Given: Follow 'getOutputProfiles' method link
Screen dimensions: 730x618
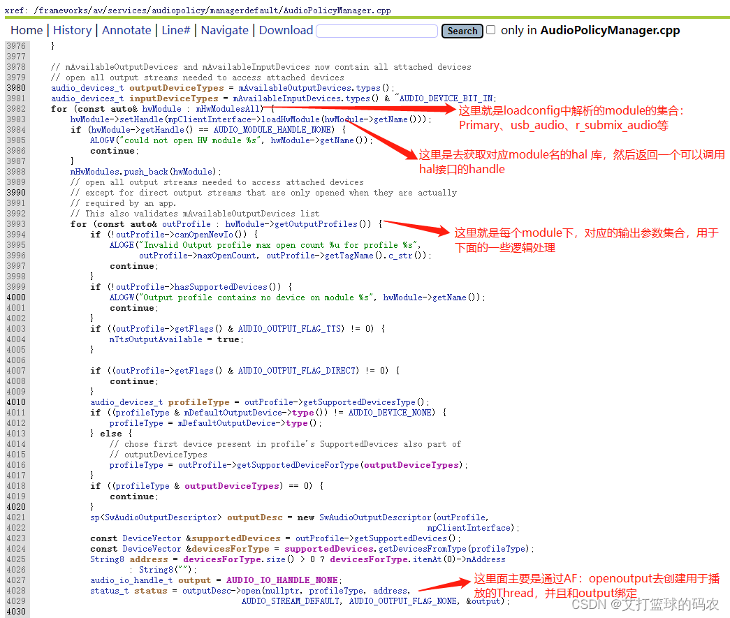Looking at the screenshot, I should pos(316,224).
